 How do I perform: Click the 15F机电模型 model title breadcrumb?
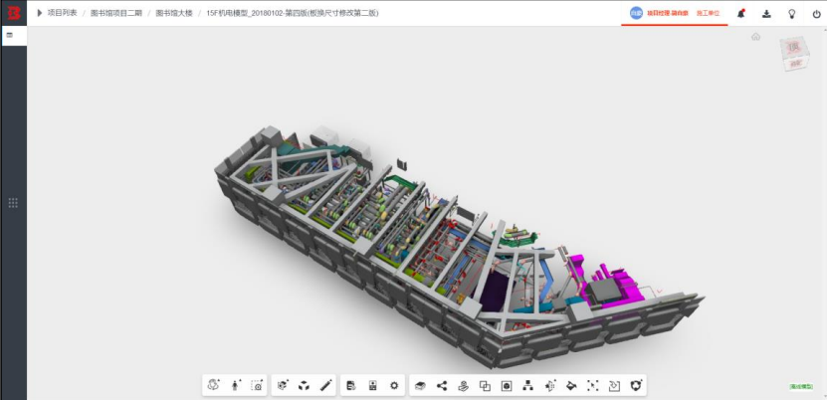pos(293,13)
